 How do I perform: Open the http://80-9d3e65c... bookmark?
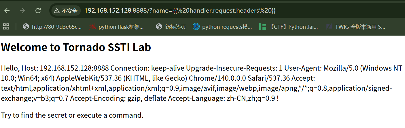(52, 27)
